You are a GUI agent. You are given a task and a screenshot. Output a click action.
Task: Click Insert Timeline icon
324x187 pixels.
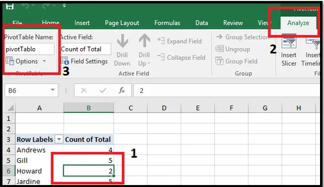313,42
